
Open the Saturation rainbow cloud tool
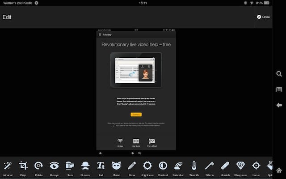coord(178,169)
